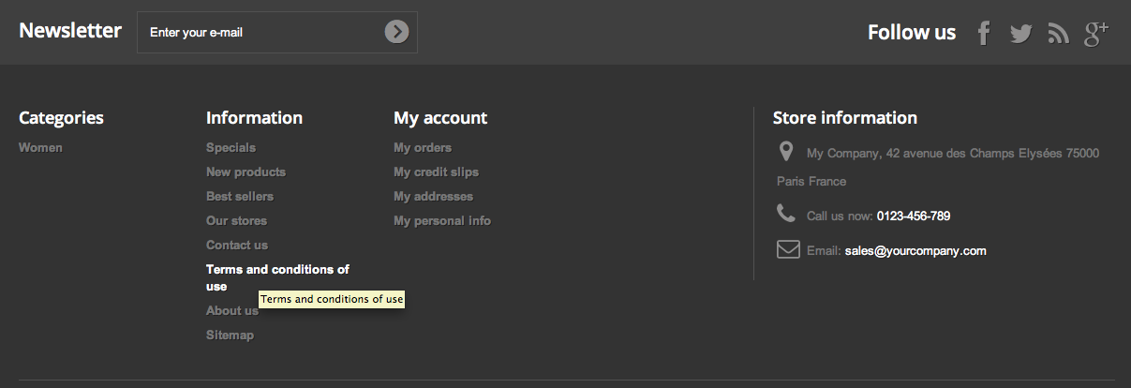
Task: Open Terms and conditions of use
Action: pos(276,270)
